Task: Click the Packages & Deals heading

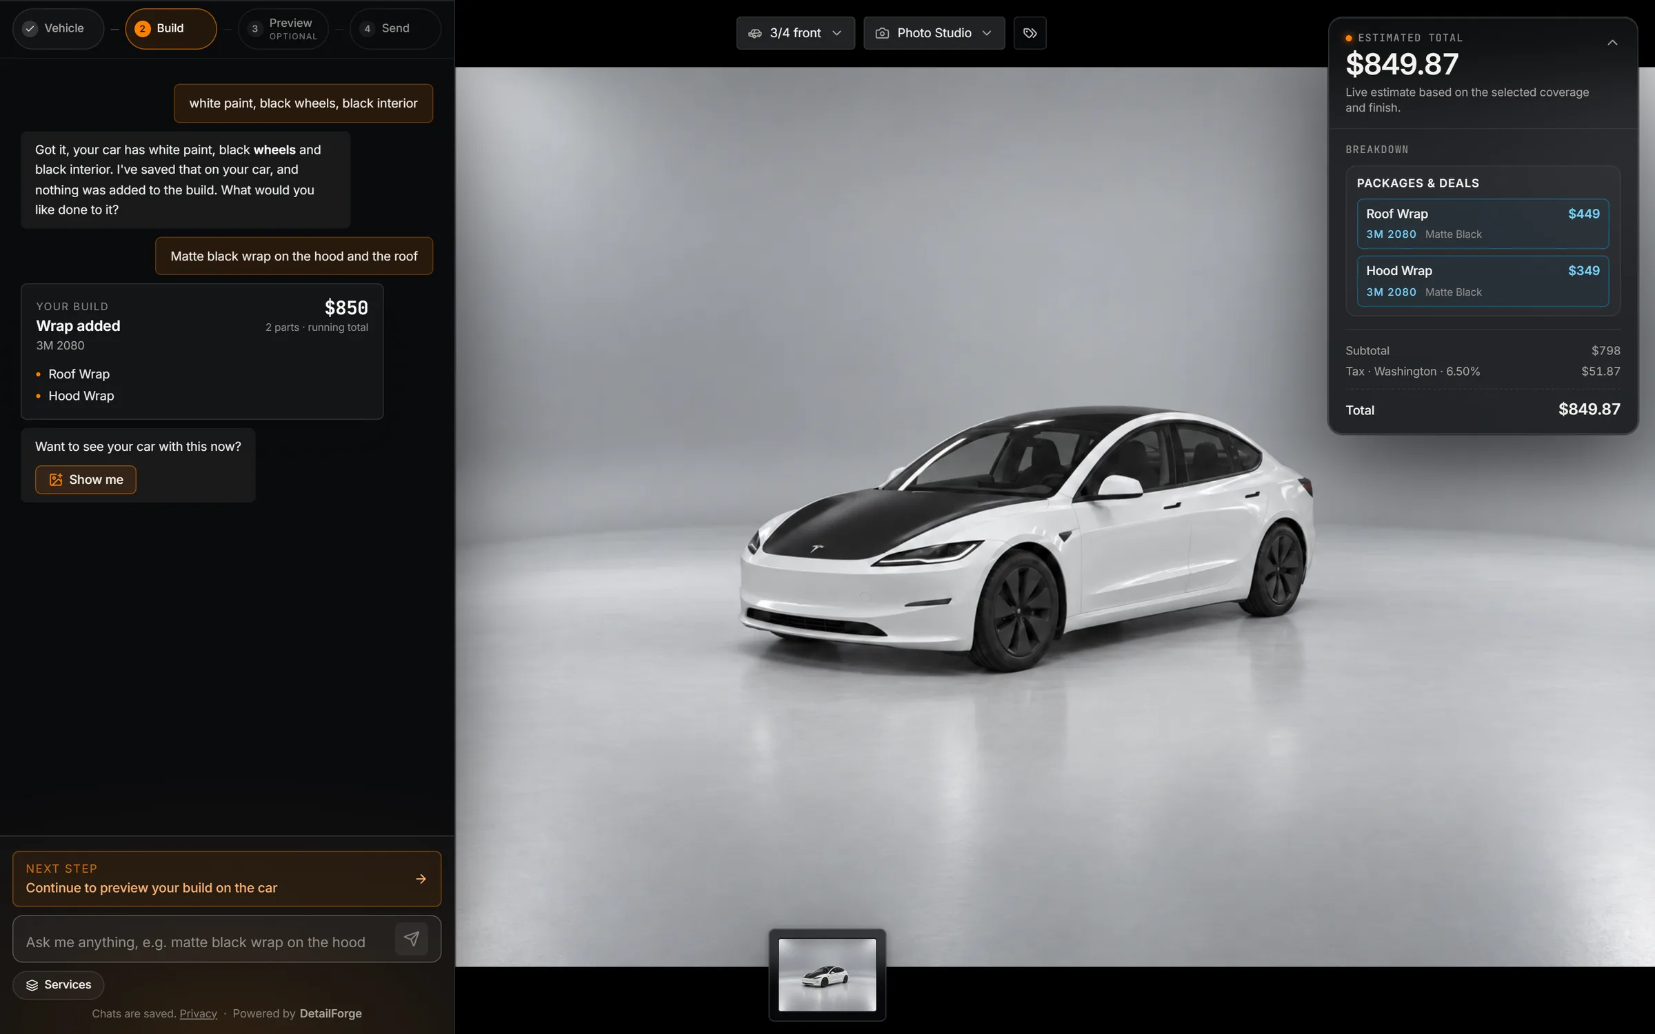Action: click(x=1418, y=183)
